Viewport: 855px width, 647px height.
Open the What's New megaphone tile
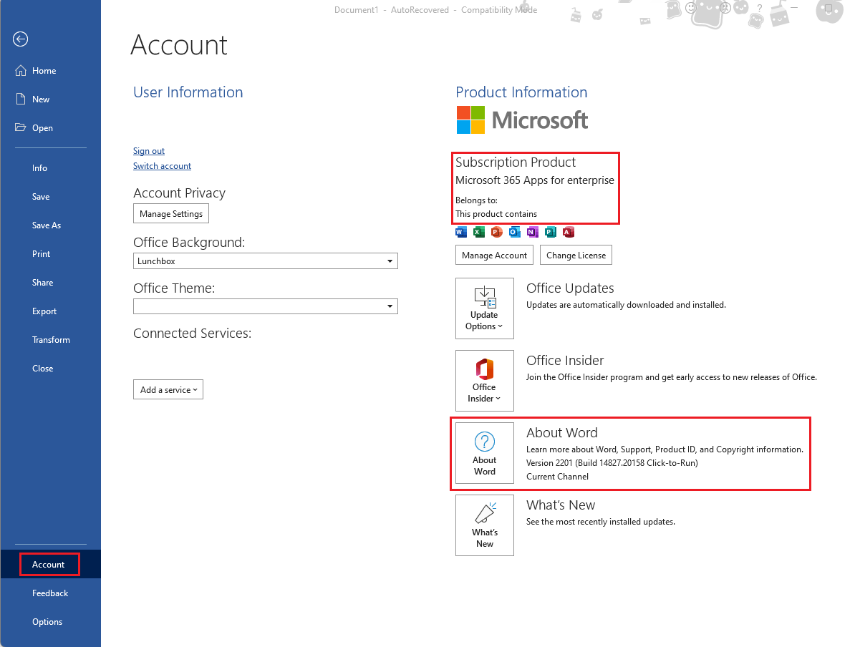coord(485,525)
